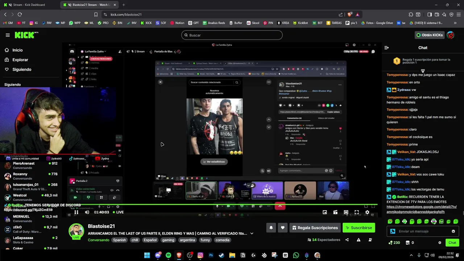Select the Spanish tag

click(119, 240)
